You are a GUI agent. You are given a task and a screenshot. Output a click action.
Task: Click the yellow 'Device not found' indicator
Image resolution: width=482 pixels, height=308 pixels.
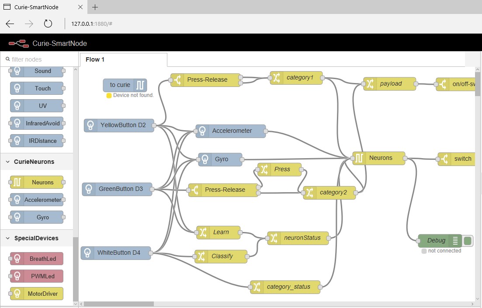tap(109, 96)
